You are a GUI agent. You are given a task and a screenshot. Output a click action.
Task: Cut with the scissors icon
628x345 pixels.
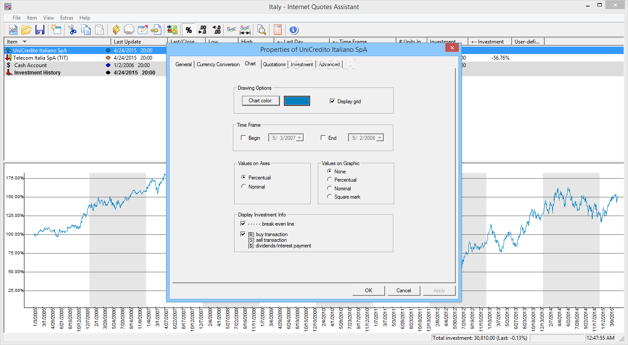[x=72, y=30]
